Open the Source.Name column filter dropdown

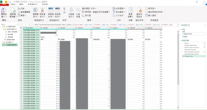pyautogui.click(x=39, y=28)
